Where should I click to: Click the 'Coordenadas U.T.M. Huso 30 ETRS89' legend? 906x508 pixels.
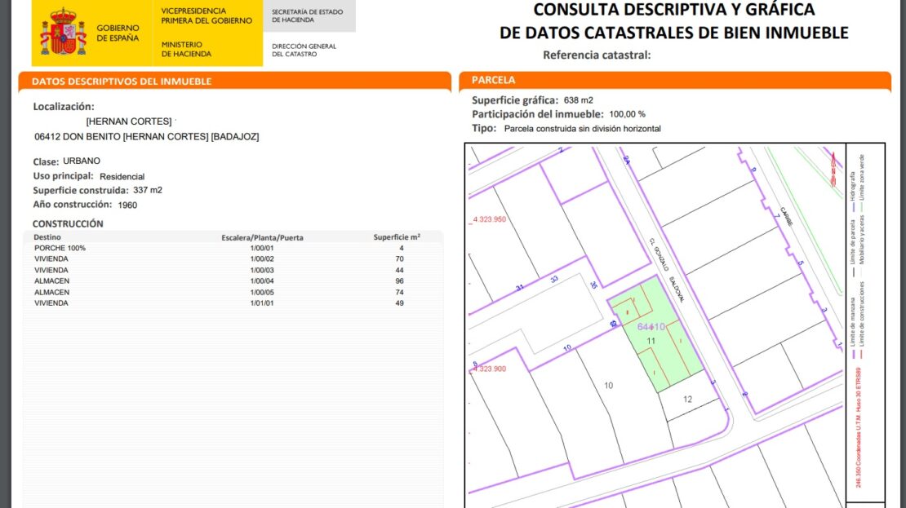pos(859,428)
